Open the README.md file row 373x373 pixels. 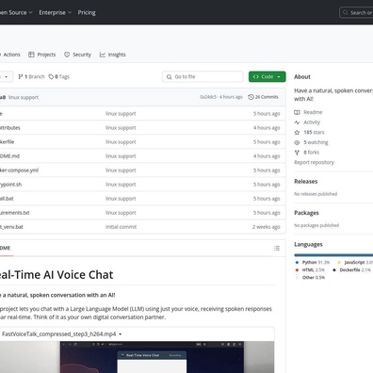142,156
